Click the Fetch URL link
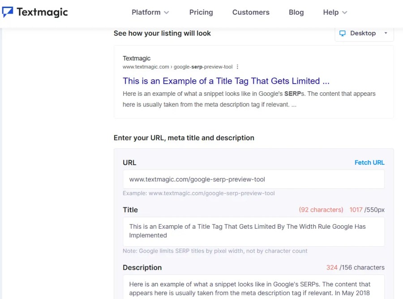The image size is (403, 299). tap(369, 162)
